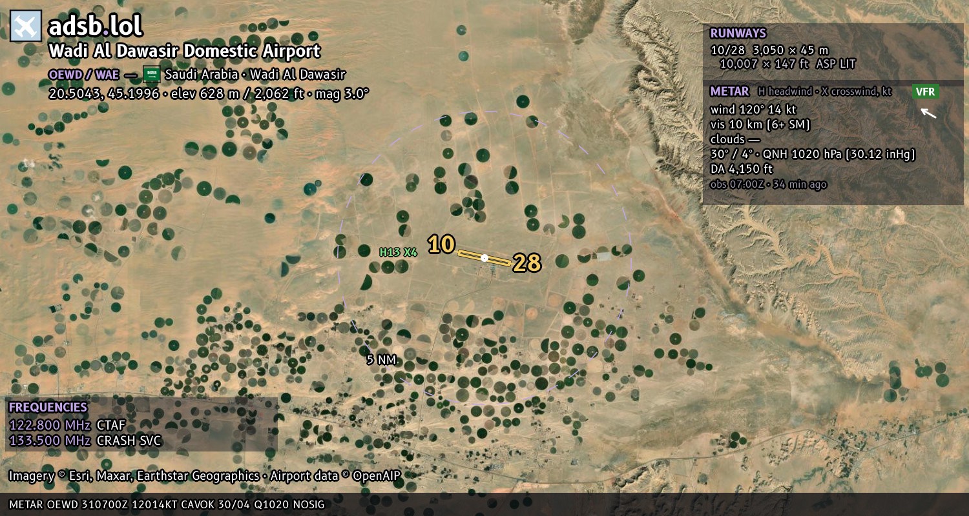
Task: Click the headwind crosswind legend text
Action: [825, 92]
